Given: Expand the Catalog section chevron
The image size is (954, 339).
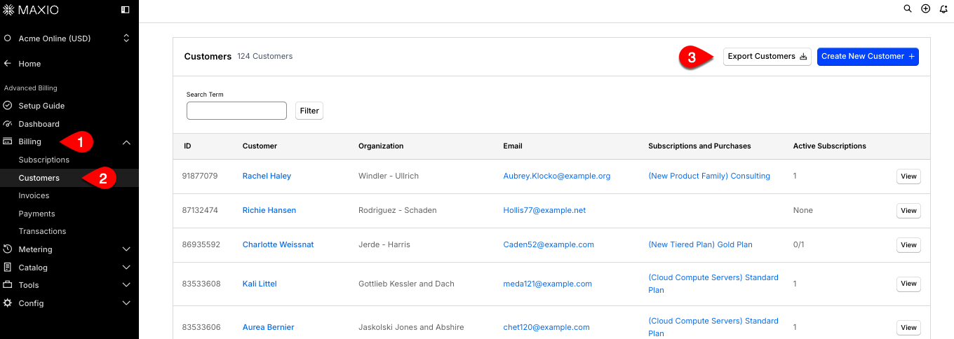Looking at the screenshot, I should tap(126, 268).
